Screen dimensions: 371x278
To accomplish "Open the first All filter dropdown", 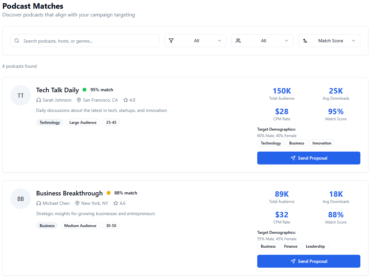I will [x=195, y=41].
